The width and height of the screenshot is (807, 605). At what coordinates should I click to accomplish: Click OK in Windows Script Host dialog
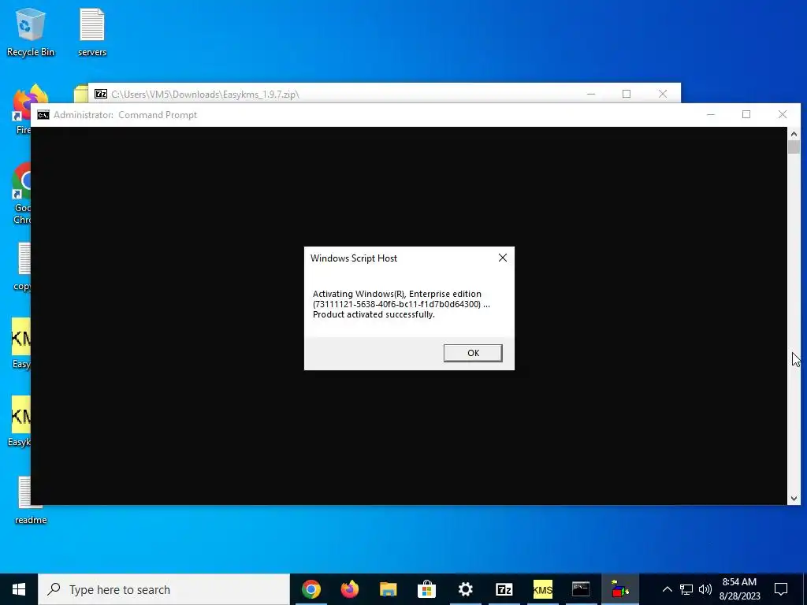click(x=473, y=353)
